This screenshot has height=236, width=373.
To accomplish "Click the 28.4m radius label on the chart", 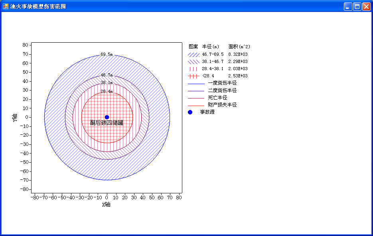I will coord(107,91).
